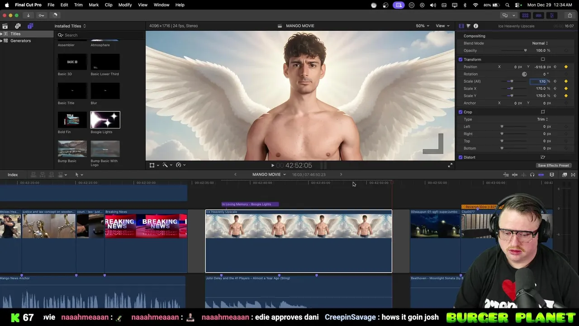Click the Crop onscreen controls icon
Image resolution: width=579 pixels, height=326 pixels.
point(543,112)
